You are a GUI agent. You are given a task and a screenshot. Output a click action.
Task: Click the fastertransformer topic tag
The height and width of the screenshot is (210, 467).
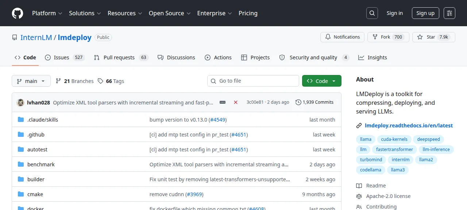394,150
